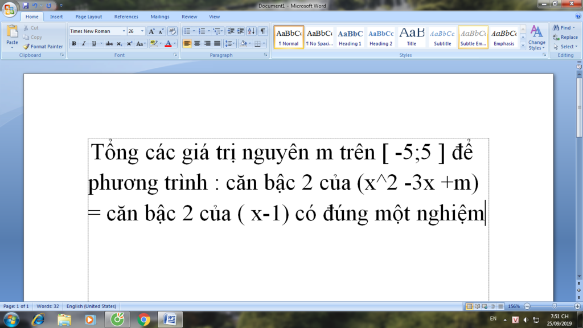Viewport: 583px width, 328px height.
Task: Open Select dropdown
Action: (x=565, y=47)
